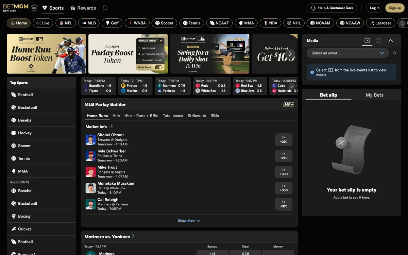Click the SGP+ badge in Parlay Builder
The height and width of the screenshot is (255, 408).
click(289, 104)
